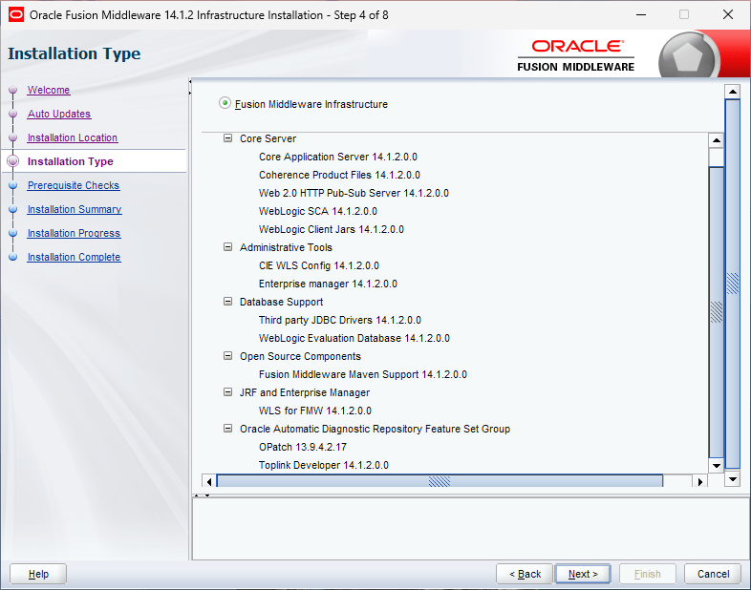Click the feature tree vertical scrollbar thumb
Screen dimensions: 751x590
716,312
